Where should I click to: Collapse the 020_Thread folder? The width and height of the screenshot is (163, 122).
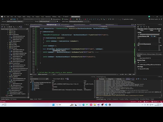[8, 48]
